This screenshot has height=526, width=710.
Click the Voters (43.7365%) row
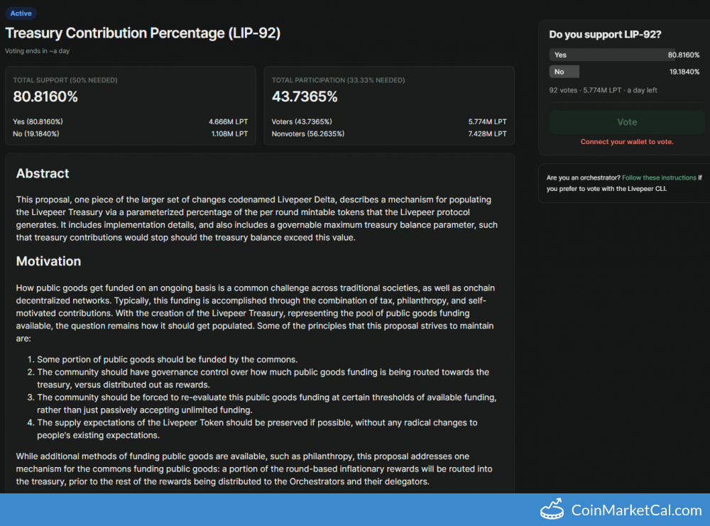[x=388, y=122]
